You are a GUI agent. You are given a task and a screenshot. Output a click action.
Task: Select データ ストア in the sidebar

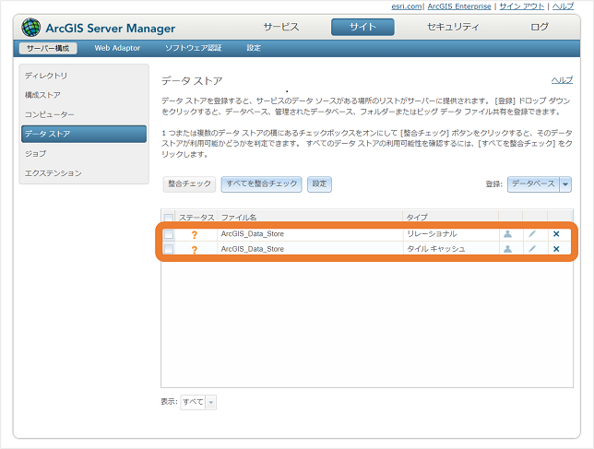tap(84, 134)
